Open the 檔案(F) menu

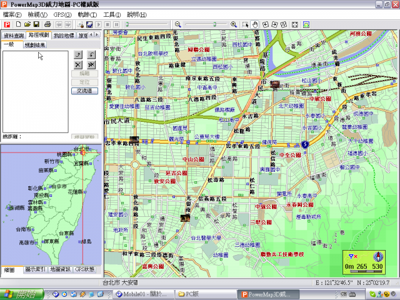tap(12, 14)
